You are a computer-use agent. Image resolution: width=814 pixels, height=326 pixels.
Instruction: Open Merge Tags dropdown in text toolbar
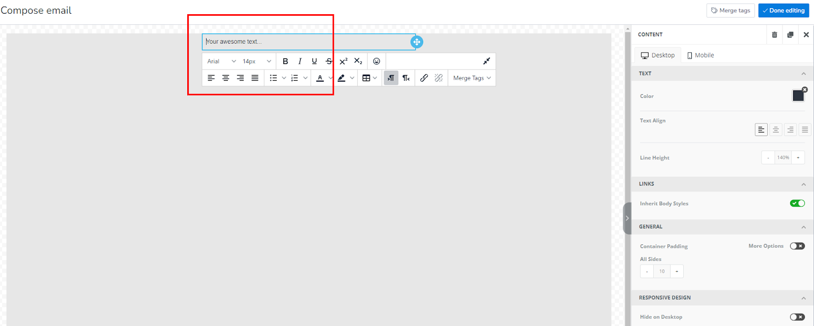click(x=472, y=78)
